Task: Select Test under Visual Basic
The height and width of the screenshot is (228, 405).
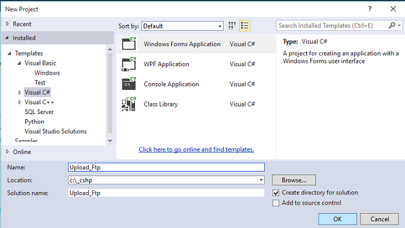Action: click(x=40, y=83)
